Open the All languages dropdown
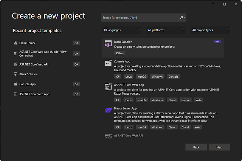The height and width of the screenshot is (161, 242). (121, 30)
